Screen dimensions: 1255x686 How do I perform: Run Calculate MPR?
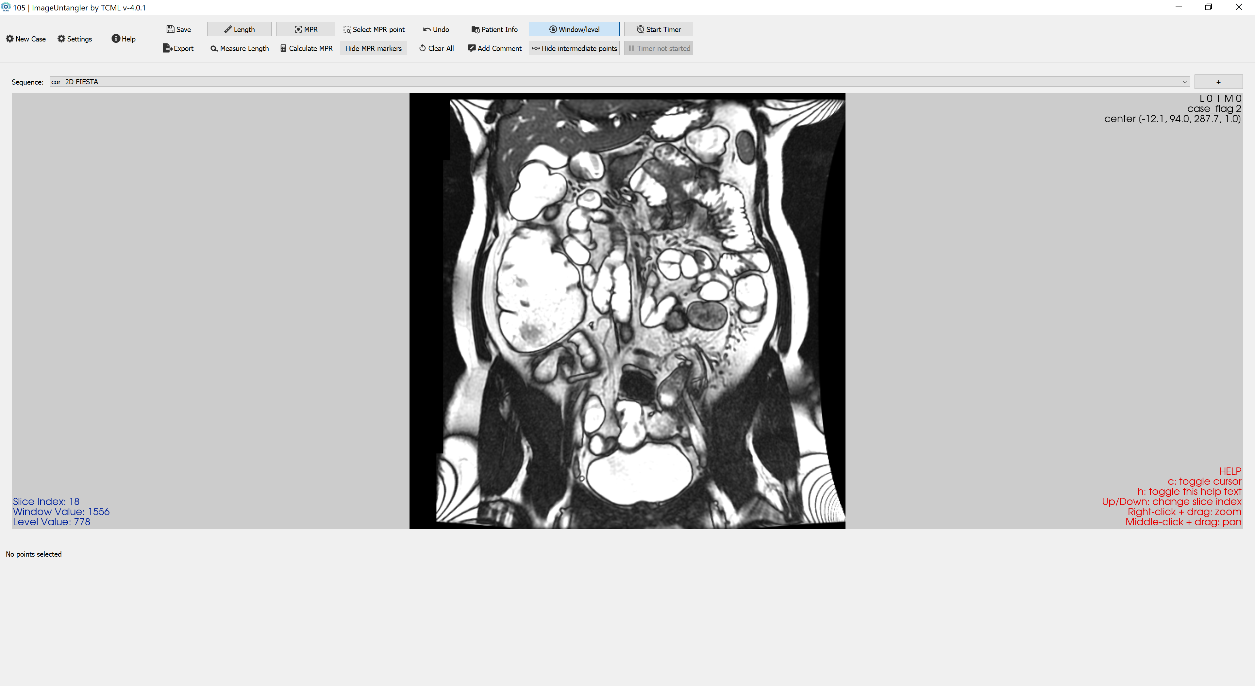click(307, 48)
